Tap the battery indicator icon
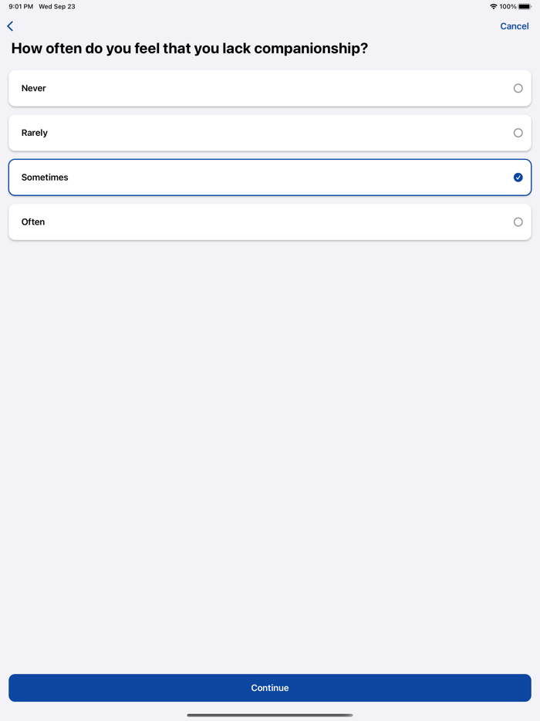The width and height of the screenshot is (540, 721). pos(526,6)
